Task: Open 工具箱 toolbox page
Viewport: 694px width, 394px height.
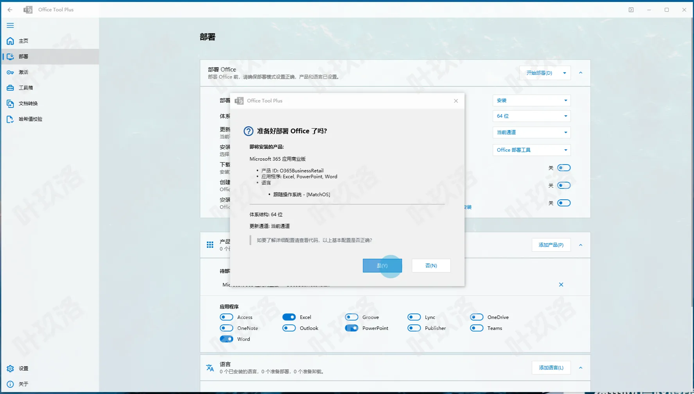Action: click(50, 88)
